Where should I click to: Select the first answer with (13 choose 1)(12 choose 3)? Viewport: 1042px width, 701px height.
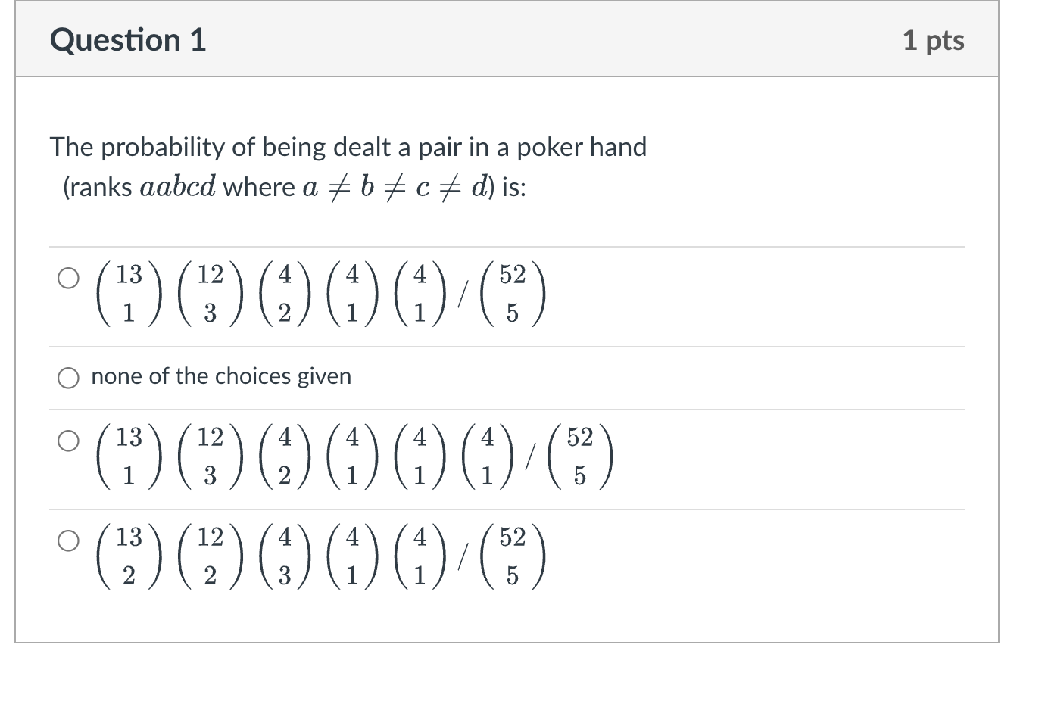pyautogui.click(x=69, y=279)
